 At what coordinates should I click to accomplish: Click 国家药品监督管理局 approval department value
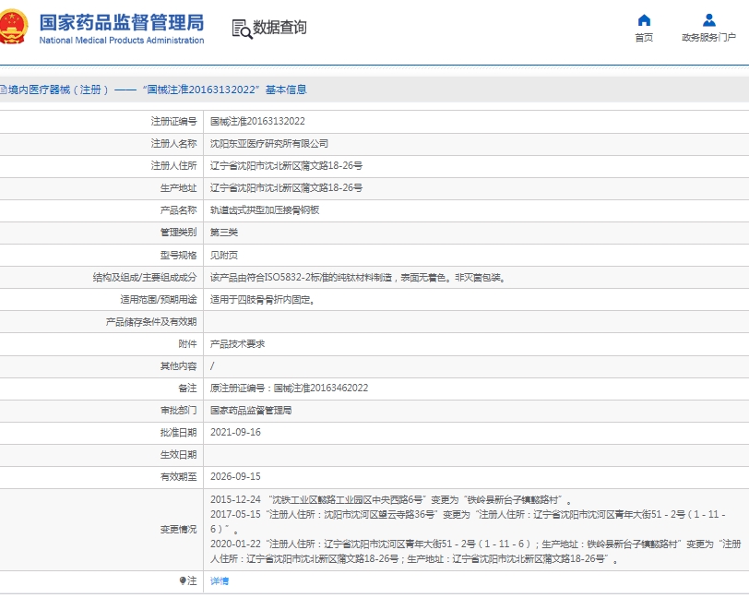(251, 410)
